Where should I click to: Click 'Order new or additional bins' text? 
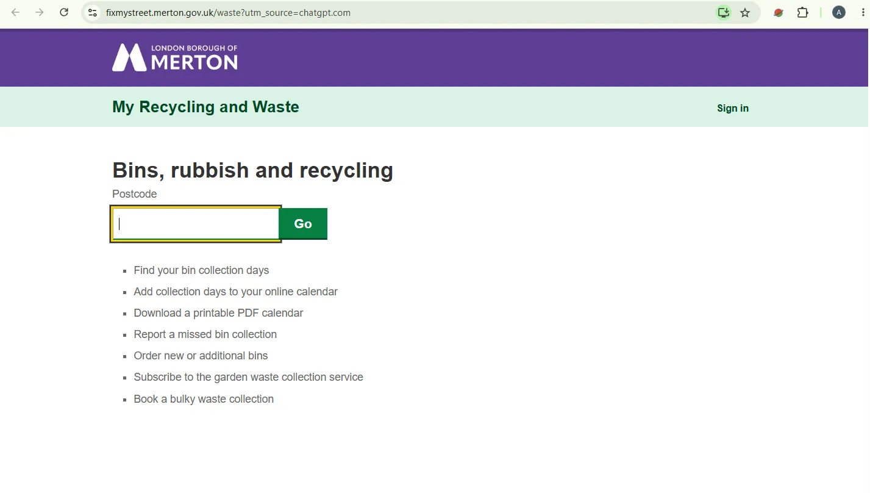201,356
